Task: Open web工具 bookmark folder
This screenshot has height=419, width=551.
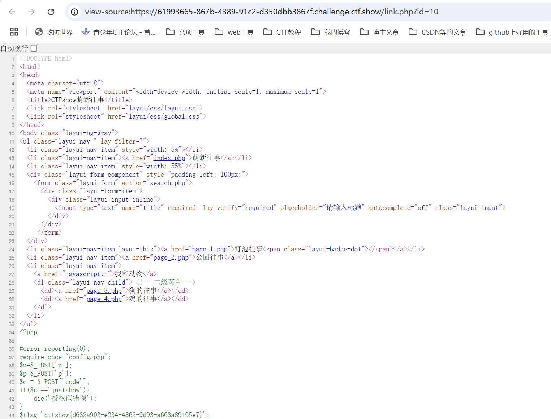Action: tap(234, 32)
